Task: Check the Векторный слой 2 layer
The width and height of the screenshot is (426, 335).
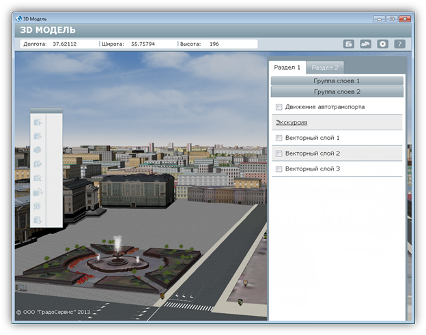Action: [279, 154]
